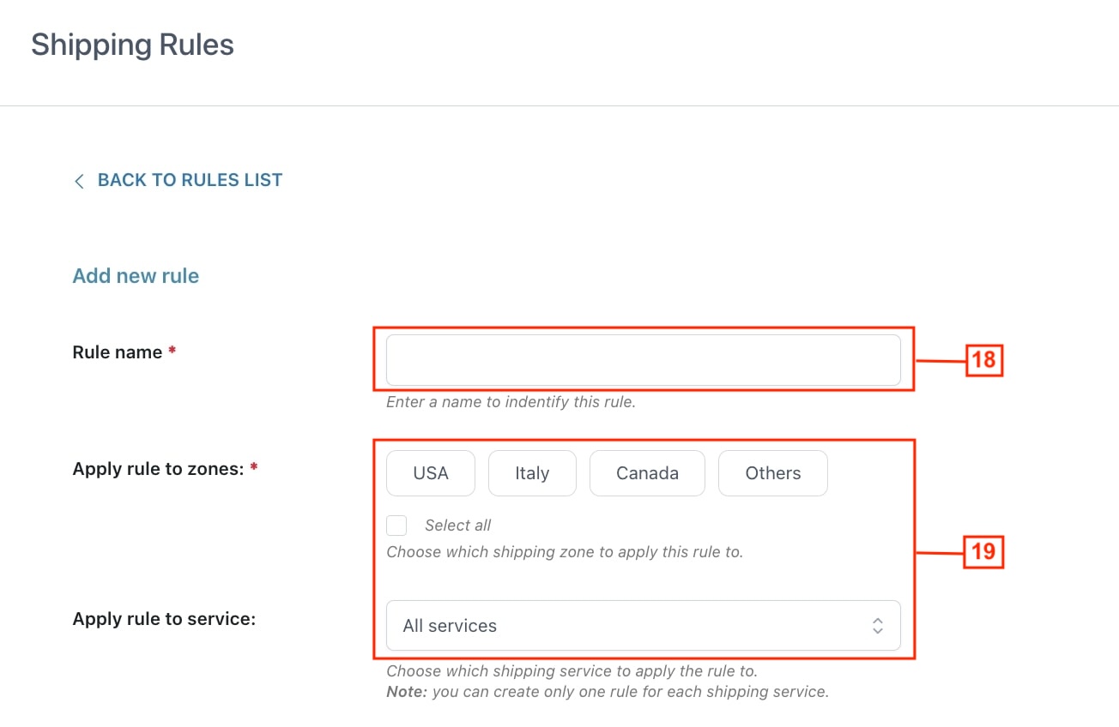Screen dimensions: 1119x727
Task: Click the Apply rule to service label
Action: [x=164, y=619]
